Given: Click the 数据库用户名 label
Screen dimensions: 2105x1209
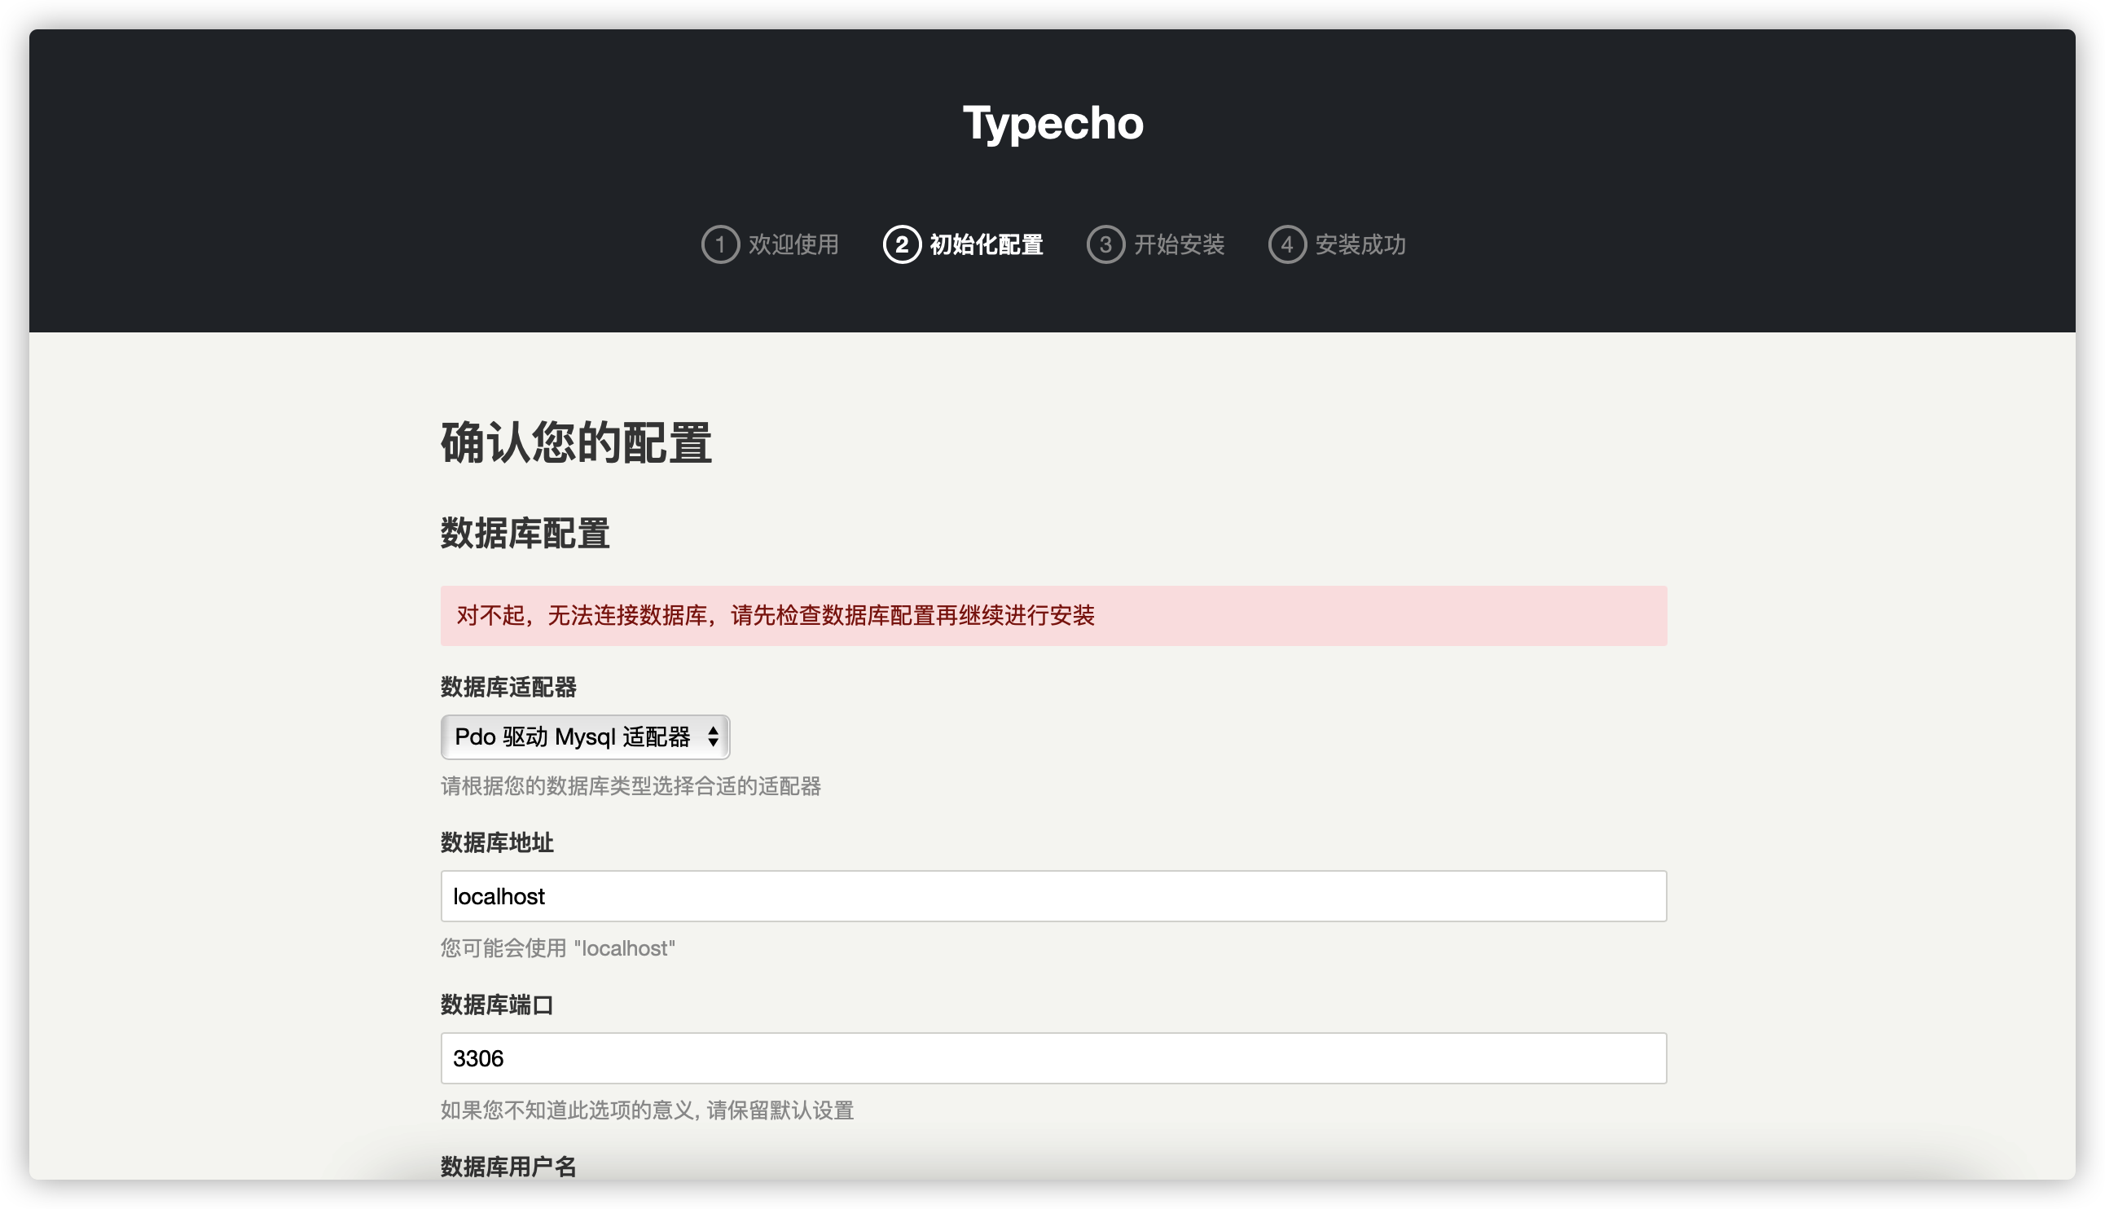Looking at the screenshot, I should coord(508,1166).
